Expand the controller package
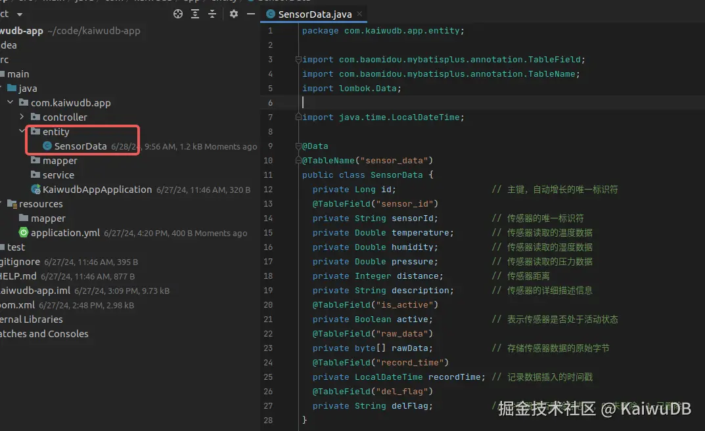This screenshot has height=431, width=705. (x=22, y=117)
